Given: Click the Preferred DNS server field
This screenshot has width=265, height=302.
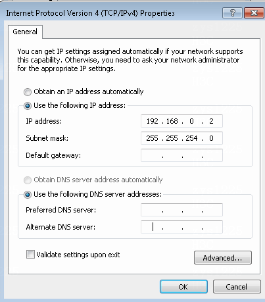Looking at the screenshot, I should 181,210.
